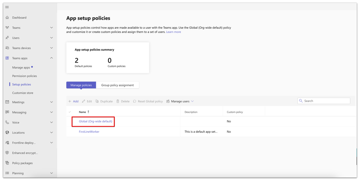Click the Add plus icon
The width and height of the screenshot is (360, 181).
tap(70, 101)
